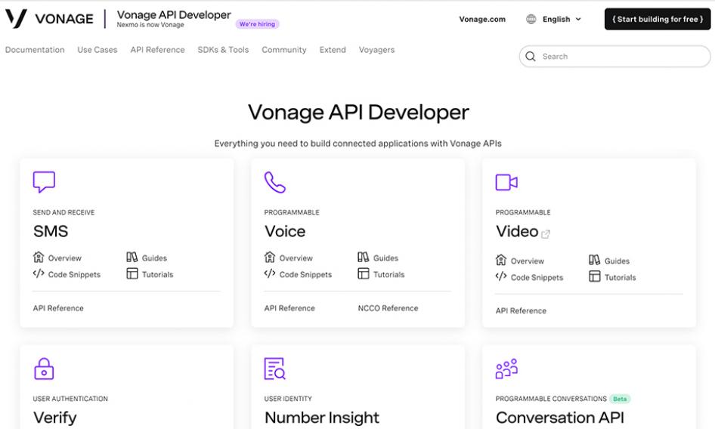Open the Voyagers menu

(376, 50)
